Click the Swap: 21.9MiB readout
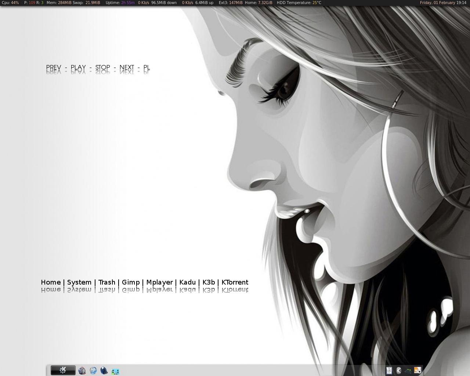The height and width of the screenshot is (376, 470). 86,3
